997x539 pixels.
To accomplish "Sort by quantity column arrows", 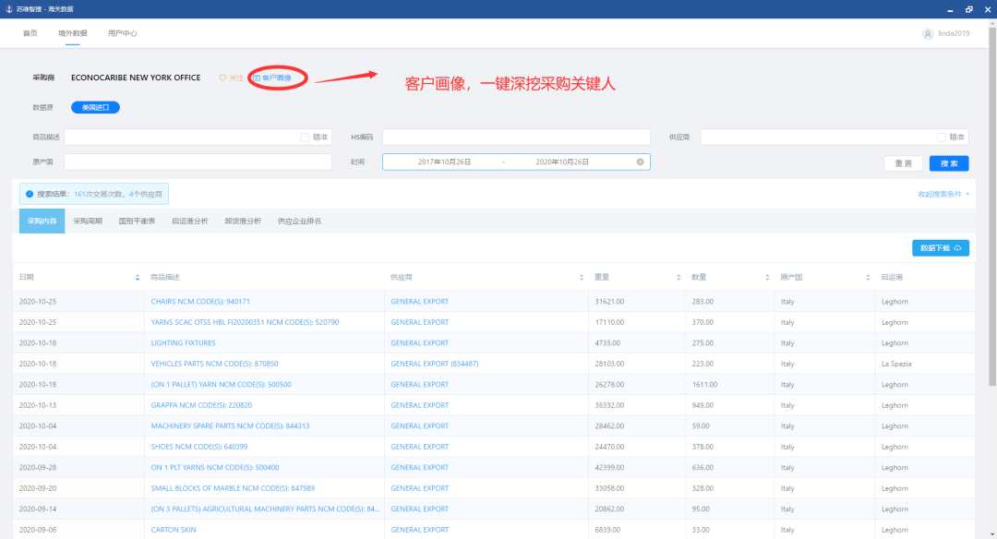I will [767, 278].
